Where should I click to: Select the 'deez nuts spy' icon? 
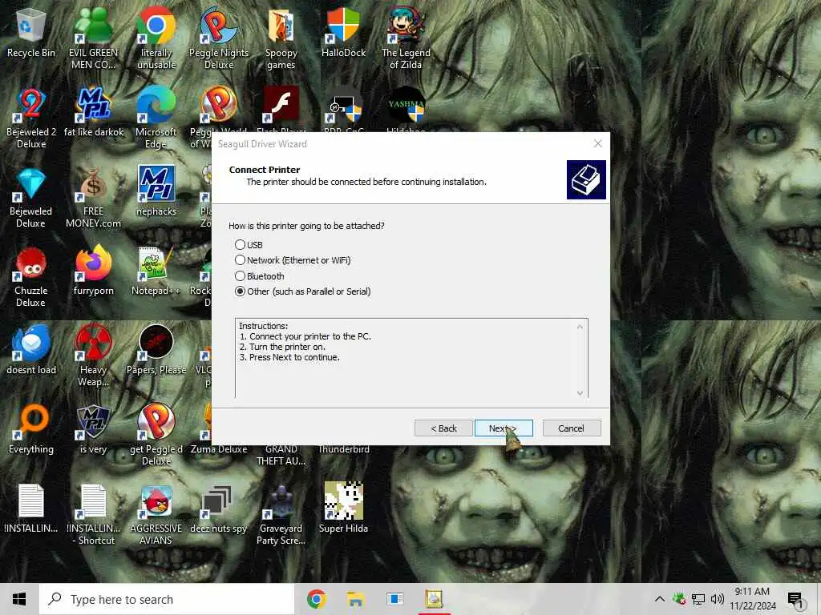click(x=218, y=508)
